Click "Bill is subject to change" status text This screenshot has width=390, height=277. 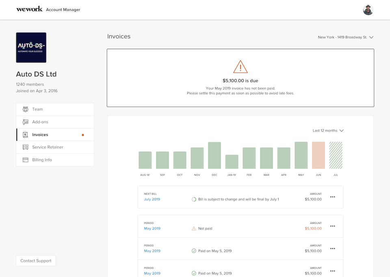(x=238, y=199)
